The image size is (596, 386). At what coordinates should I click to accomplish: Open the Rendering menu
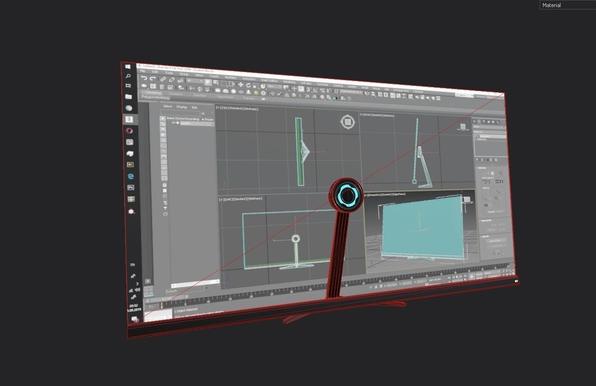pos(289,82)
